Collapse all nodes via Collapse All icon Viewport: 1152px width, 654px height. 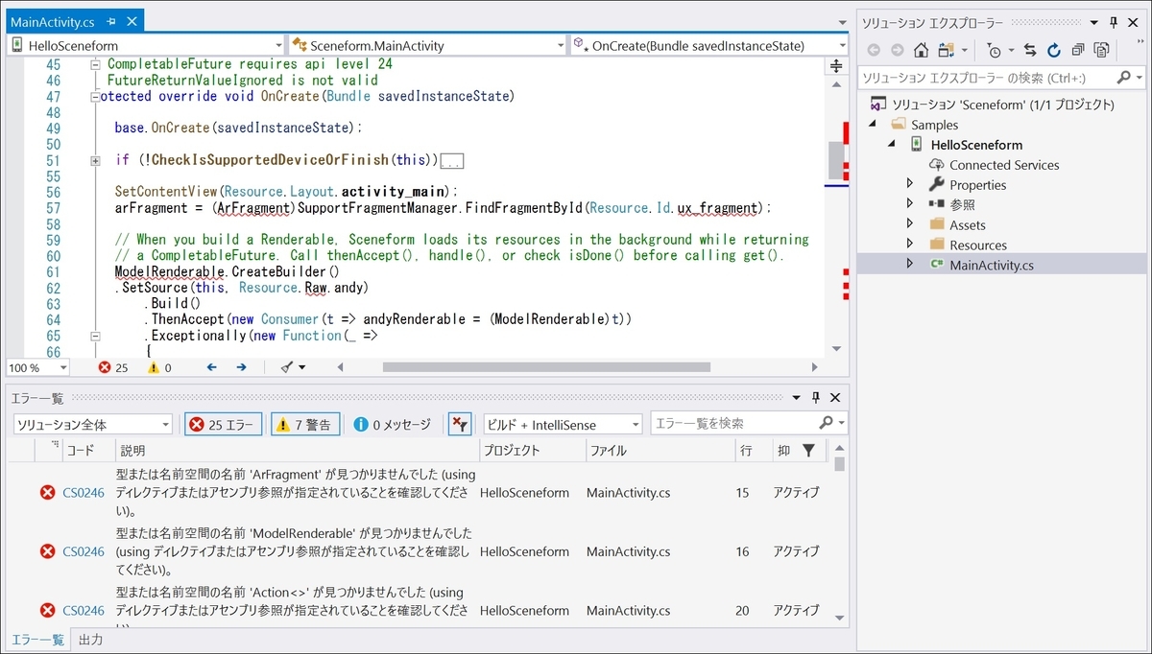[x=1079, y=50]
